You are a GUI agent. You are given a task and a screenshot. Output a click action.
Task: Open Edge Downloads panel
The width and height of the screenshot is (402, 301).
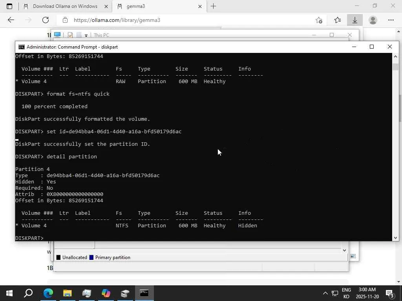pyautogui.click(x=355, y=20)
